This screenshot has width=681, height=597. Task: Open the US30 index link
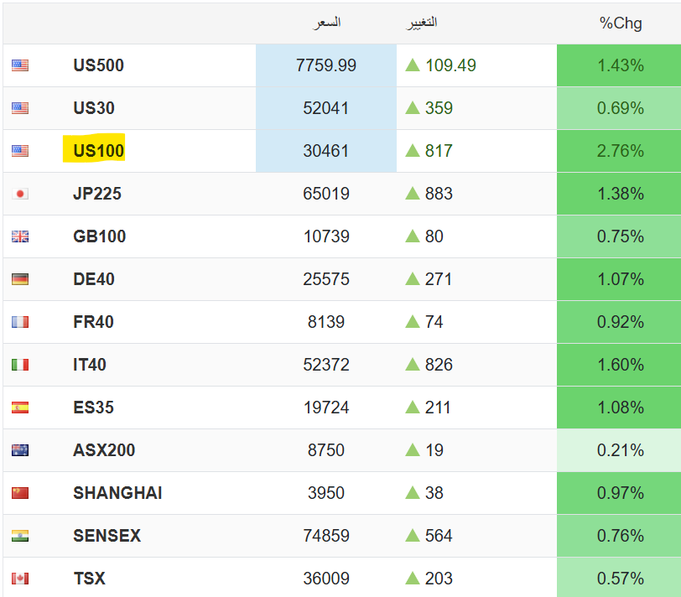point(94,107)
